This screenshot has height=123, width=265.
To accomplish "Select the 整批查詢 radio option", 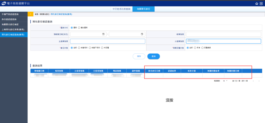I will click(79, 27).
